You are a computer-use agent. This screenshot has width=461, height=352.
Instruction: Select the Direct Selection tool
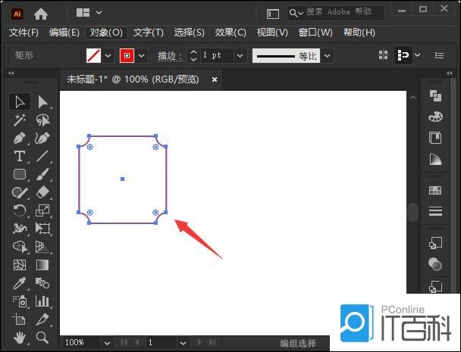coord(42,101)
